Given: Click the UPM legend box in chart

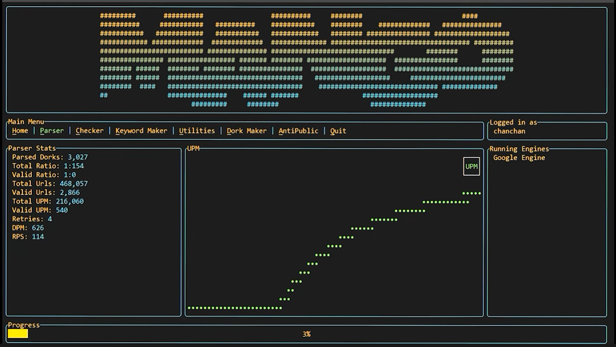Looking at the screenshot, I should pyautogui.click(x=471, y=166).
